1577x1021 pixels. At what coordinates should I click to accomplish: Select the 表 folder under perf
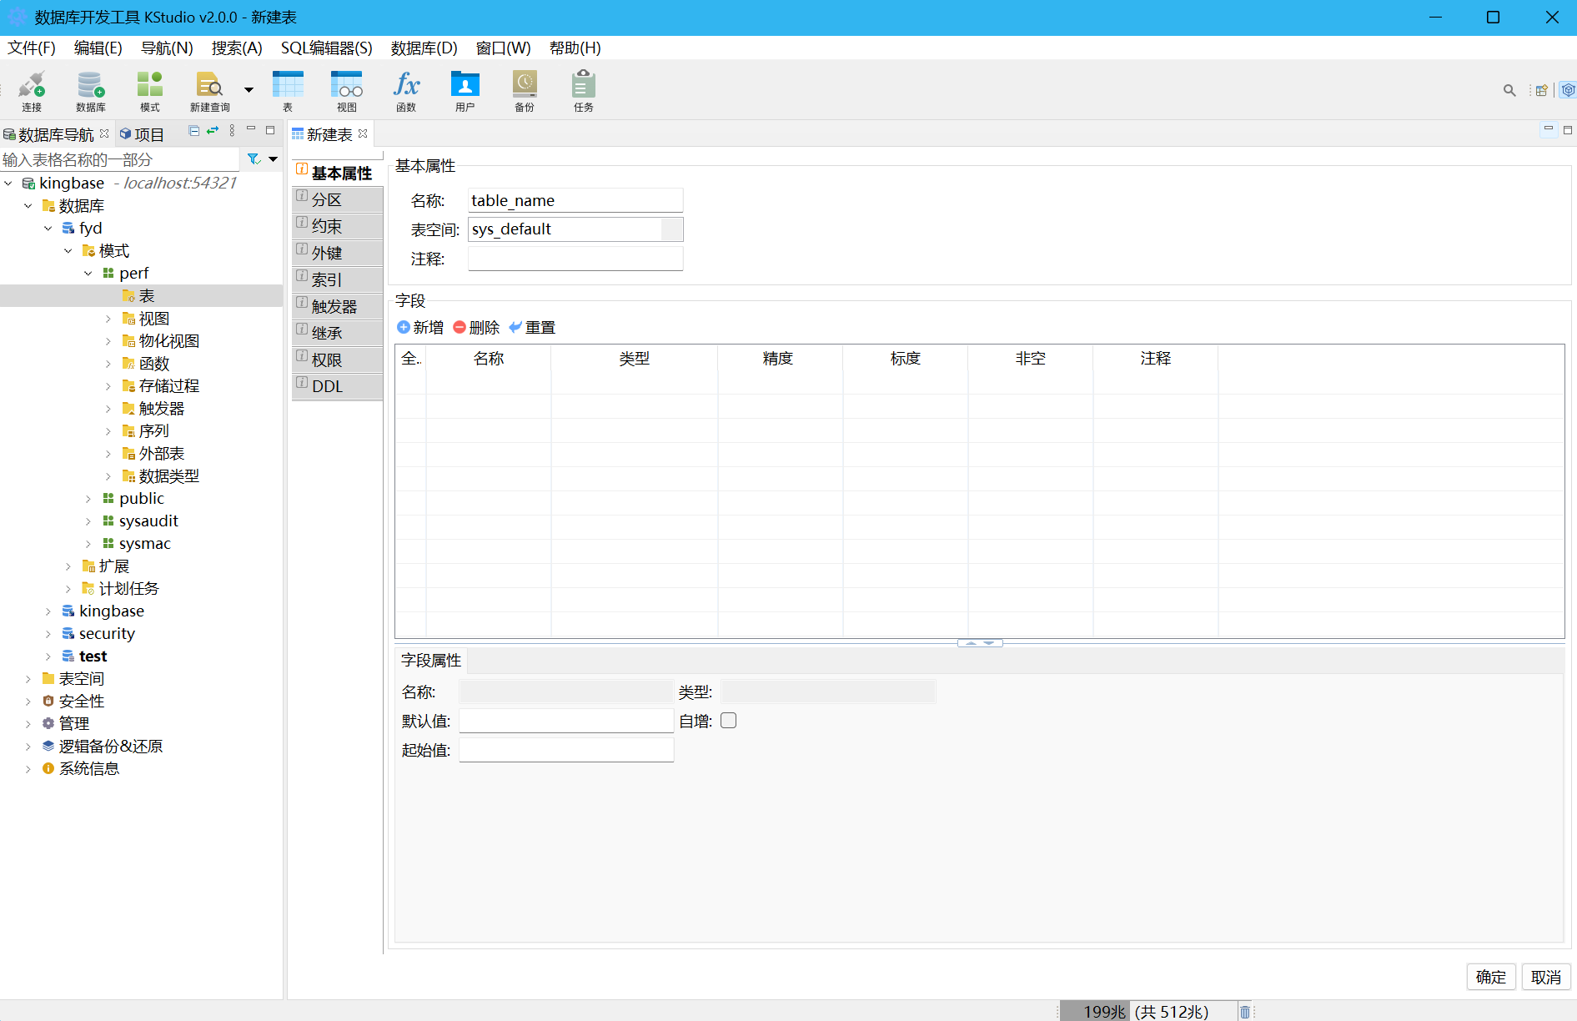147,296
